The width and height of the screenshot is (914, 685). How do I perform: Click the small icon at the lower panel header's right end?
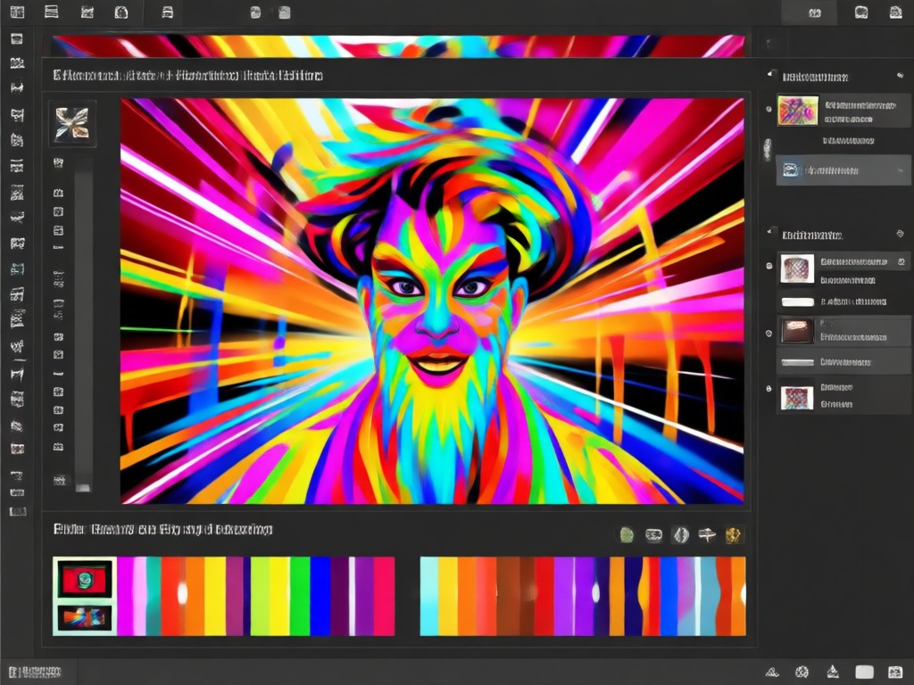(900, 234)
